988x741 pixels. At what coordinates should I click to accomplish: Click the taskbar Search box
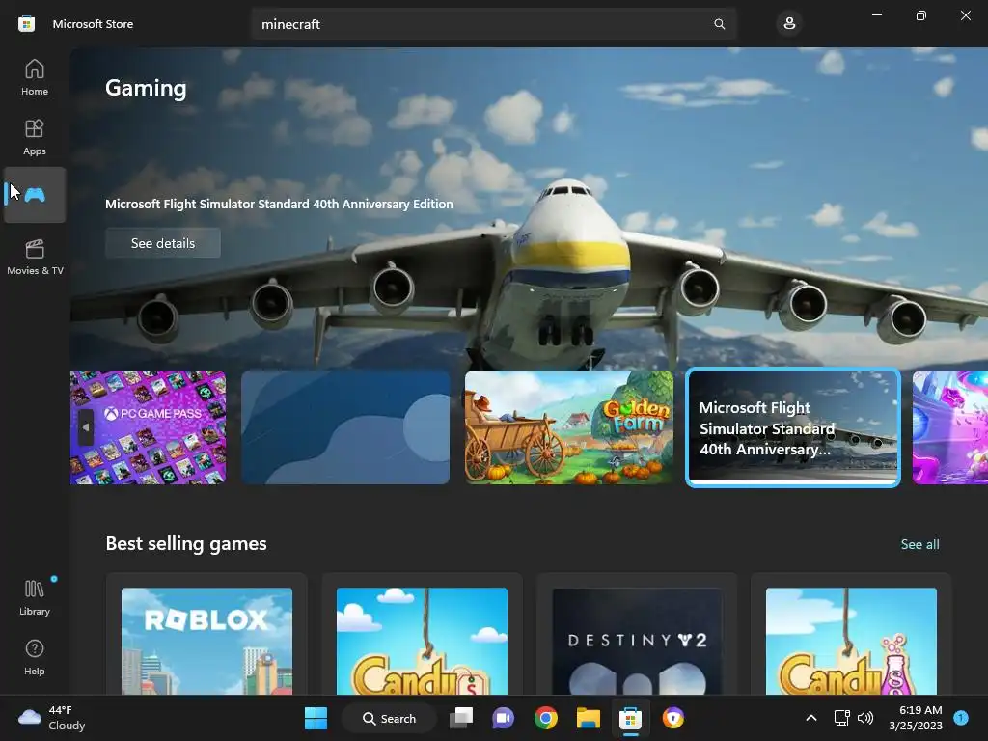pyautogui.click(x=389, y=718)
